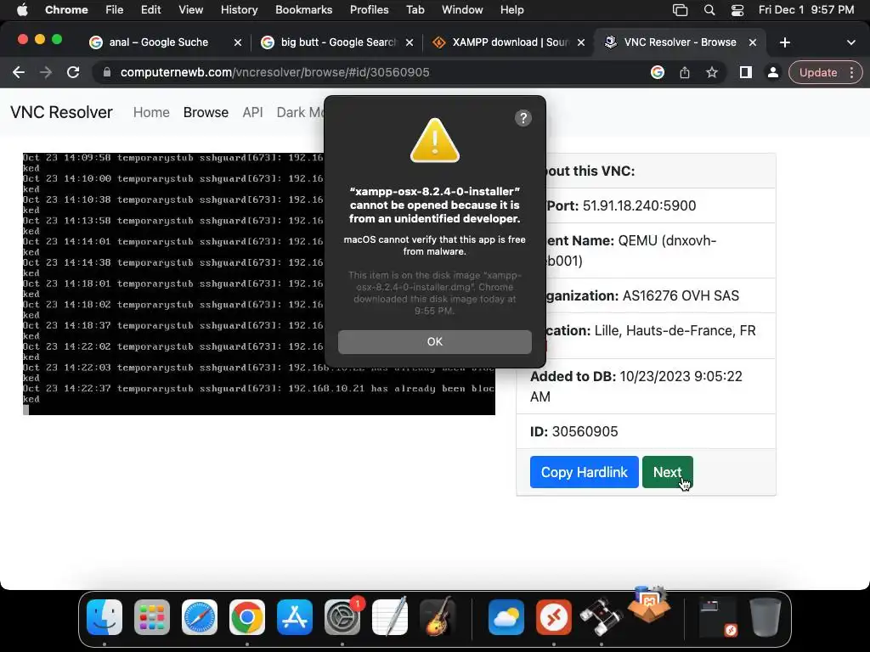The height and width of the screenshot is (652, 870).
Task: Open the Help menu
Action: coord(511,9)
